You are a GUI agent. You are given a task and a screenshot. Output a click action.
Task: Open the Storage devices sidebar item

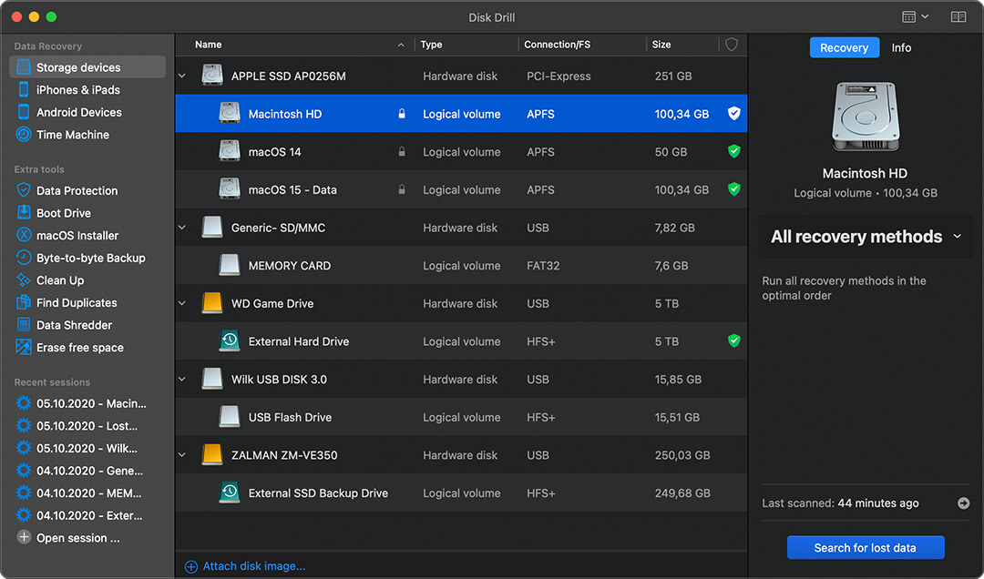[87, 67]
